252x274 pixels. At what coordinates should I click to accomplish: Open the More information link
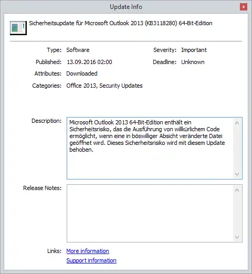(88, 251)
